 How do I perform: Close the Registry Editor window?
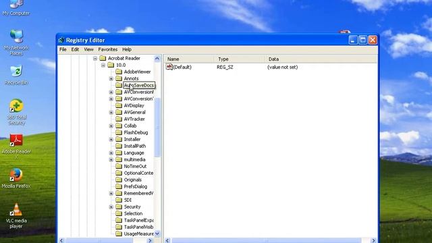[x=373, y=40]
